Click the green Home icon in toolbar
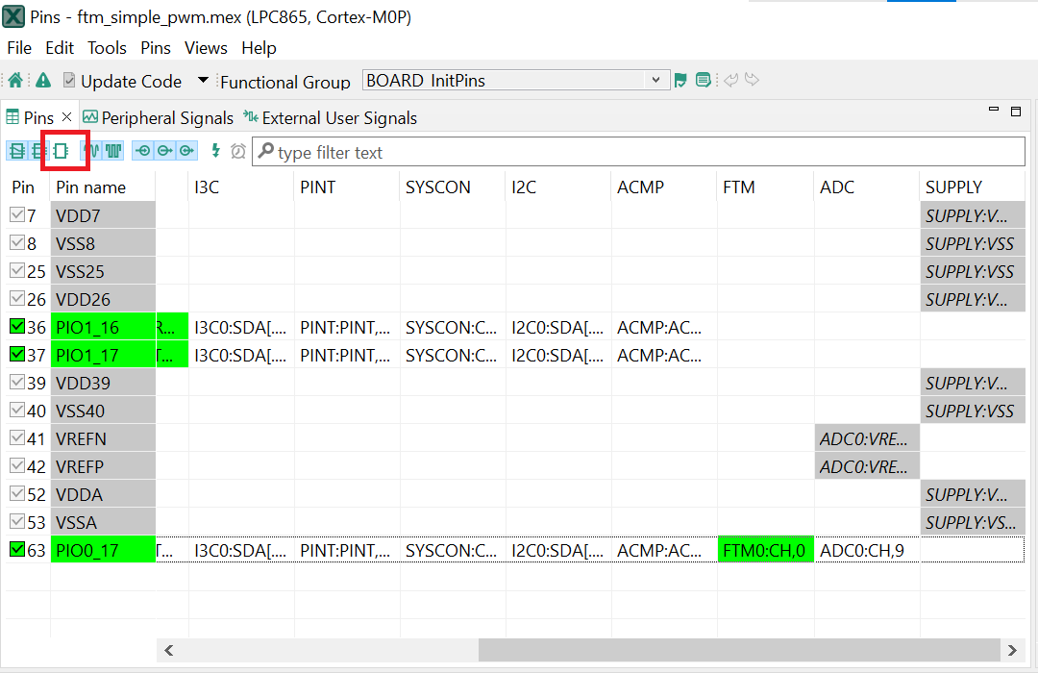The image size is (1038, 673). point(15,81)
